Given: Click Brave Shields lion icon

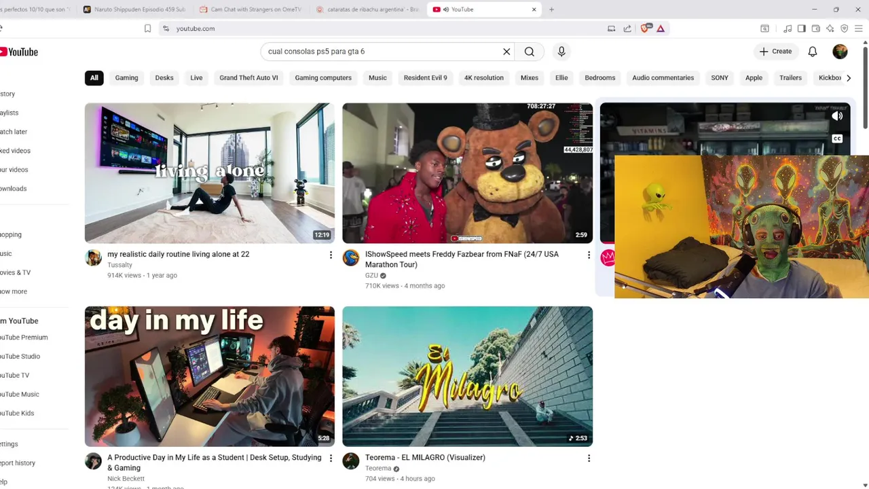Looking at the screenshot, I should (646, 29).
